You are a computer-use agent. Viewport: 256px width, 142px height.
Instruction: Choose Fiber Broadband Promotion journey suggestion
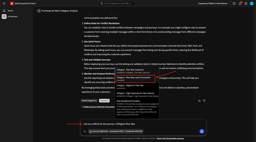[x=137, y=108]
